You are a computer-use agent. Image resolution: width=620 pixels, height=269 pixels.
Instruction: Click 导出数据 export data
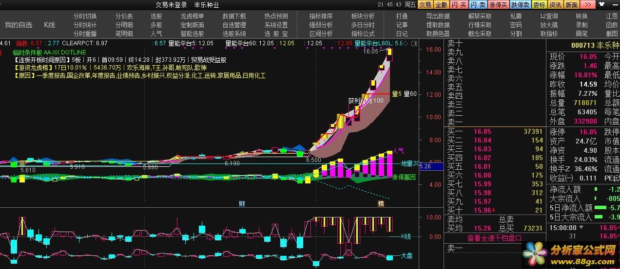[x=438, y=16]
